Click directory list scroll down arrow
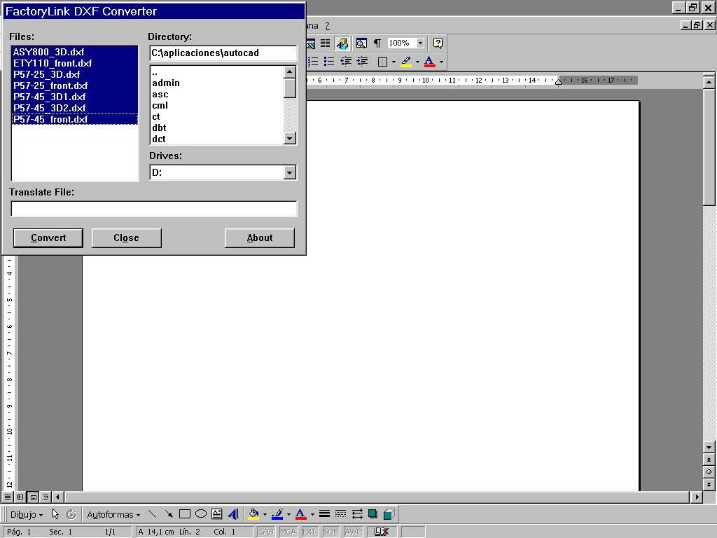The width and height of the screenshot is (717, 538). click(x=289, y=138)
